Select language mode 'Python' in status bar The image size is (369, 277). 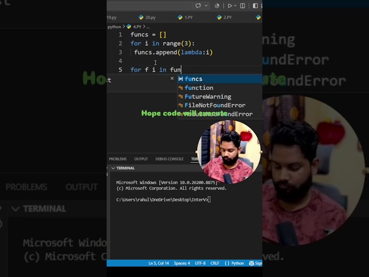238,263
